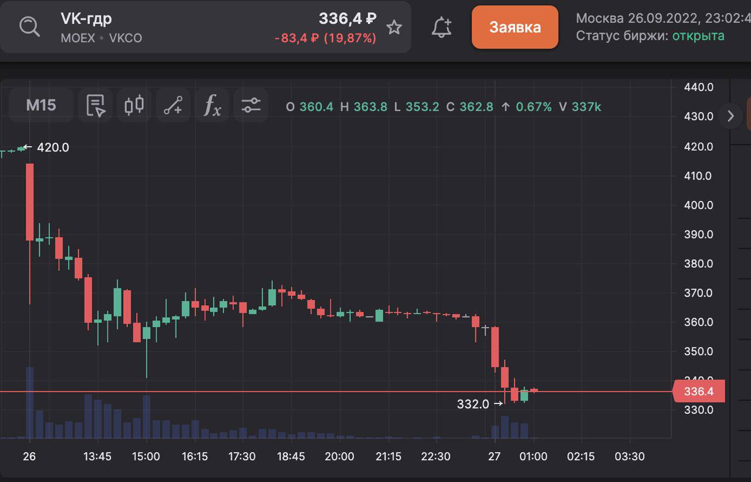This screenshot has width=751, height=482.
Task: Open chart settings sliders icon
Action: click(x=251, y=105)
